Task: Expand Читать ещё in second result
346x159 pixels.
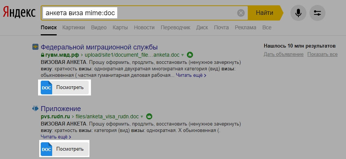Action: [56, 137]
